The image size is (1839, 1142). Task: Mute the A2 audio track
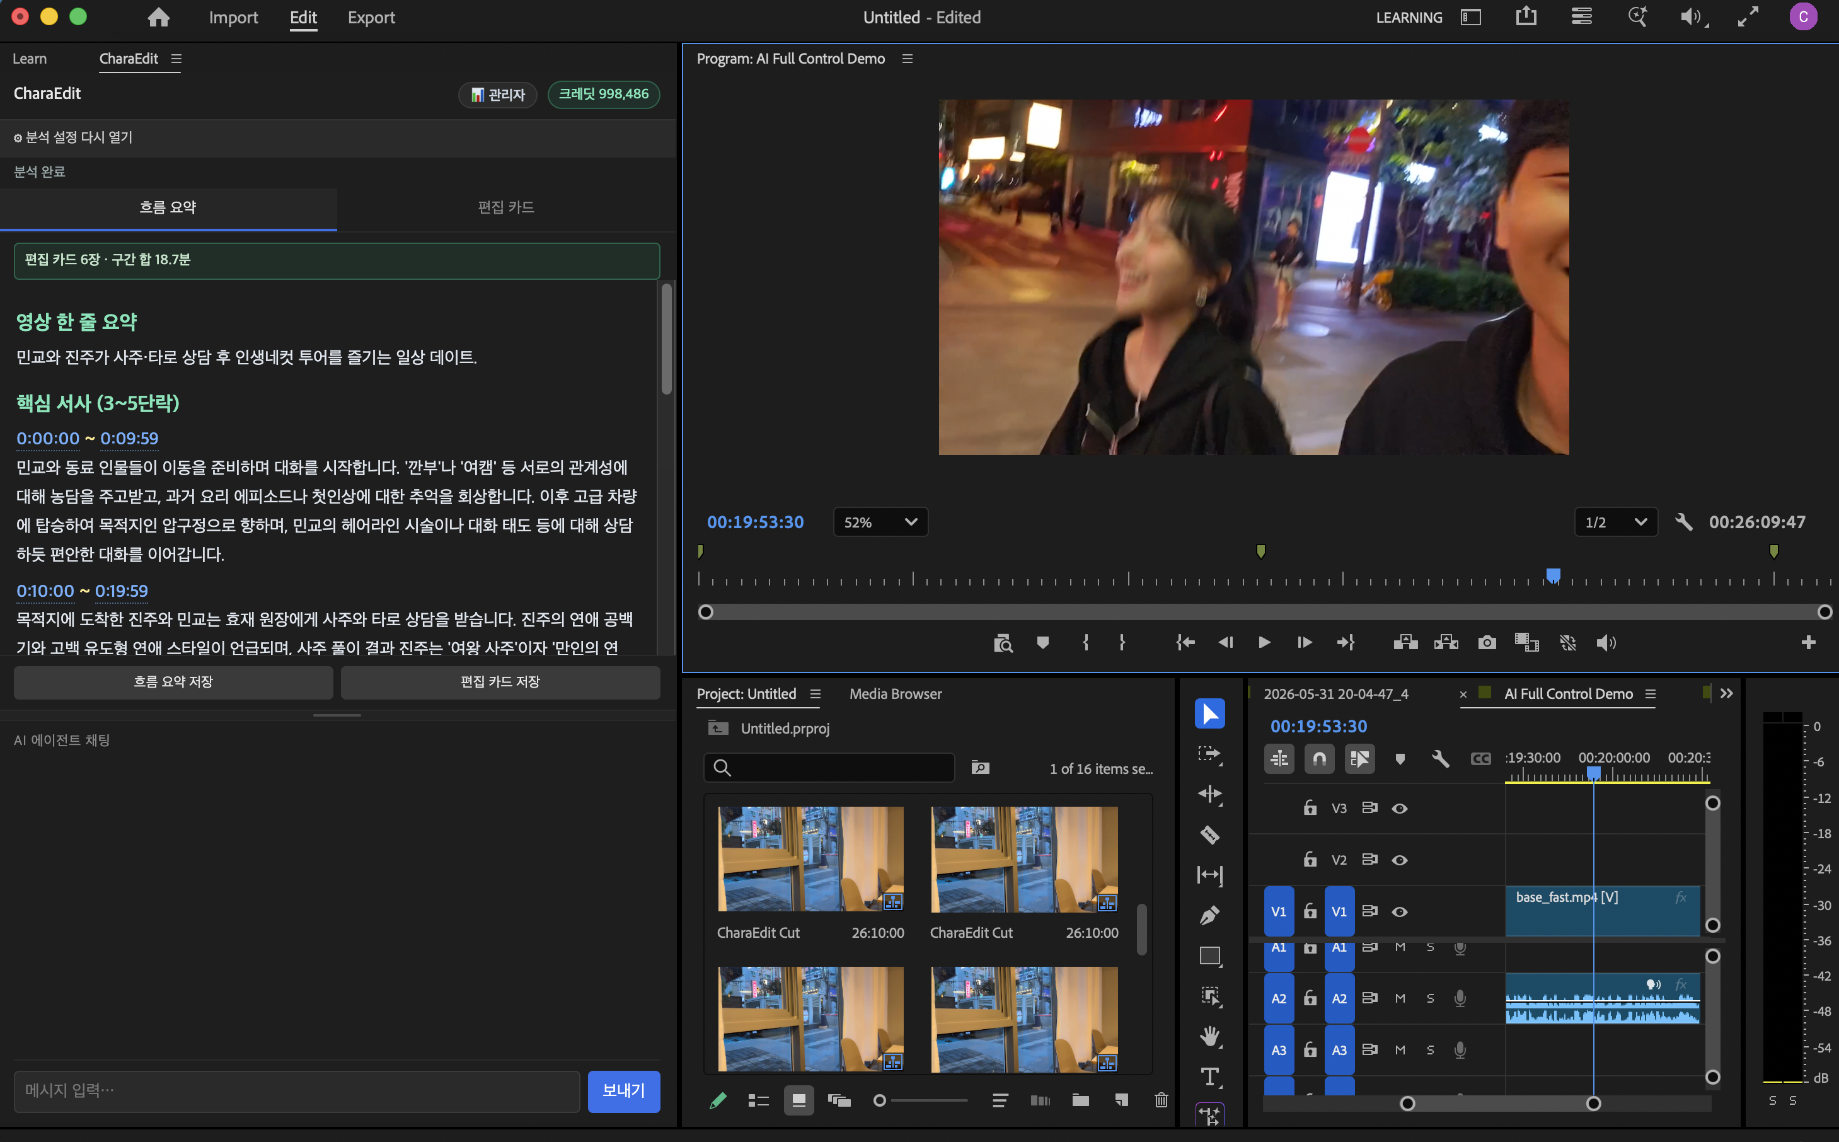(1400, 998)
